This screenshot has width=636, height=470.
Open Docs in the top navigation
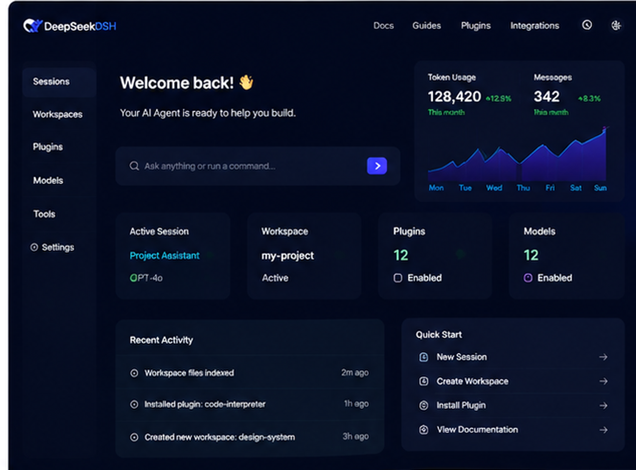tap(384, 25)
